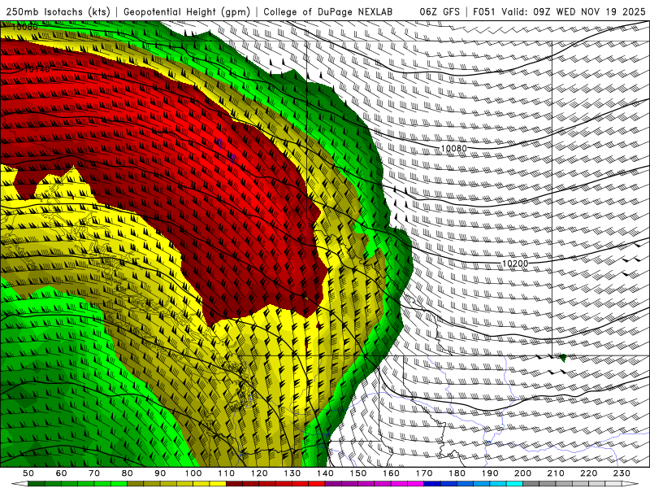Click the 210 label on the color scale
The width and height of the screenshot is (650, 488).
(x=556, y=473)
